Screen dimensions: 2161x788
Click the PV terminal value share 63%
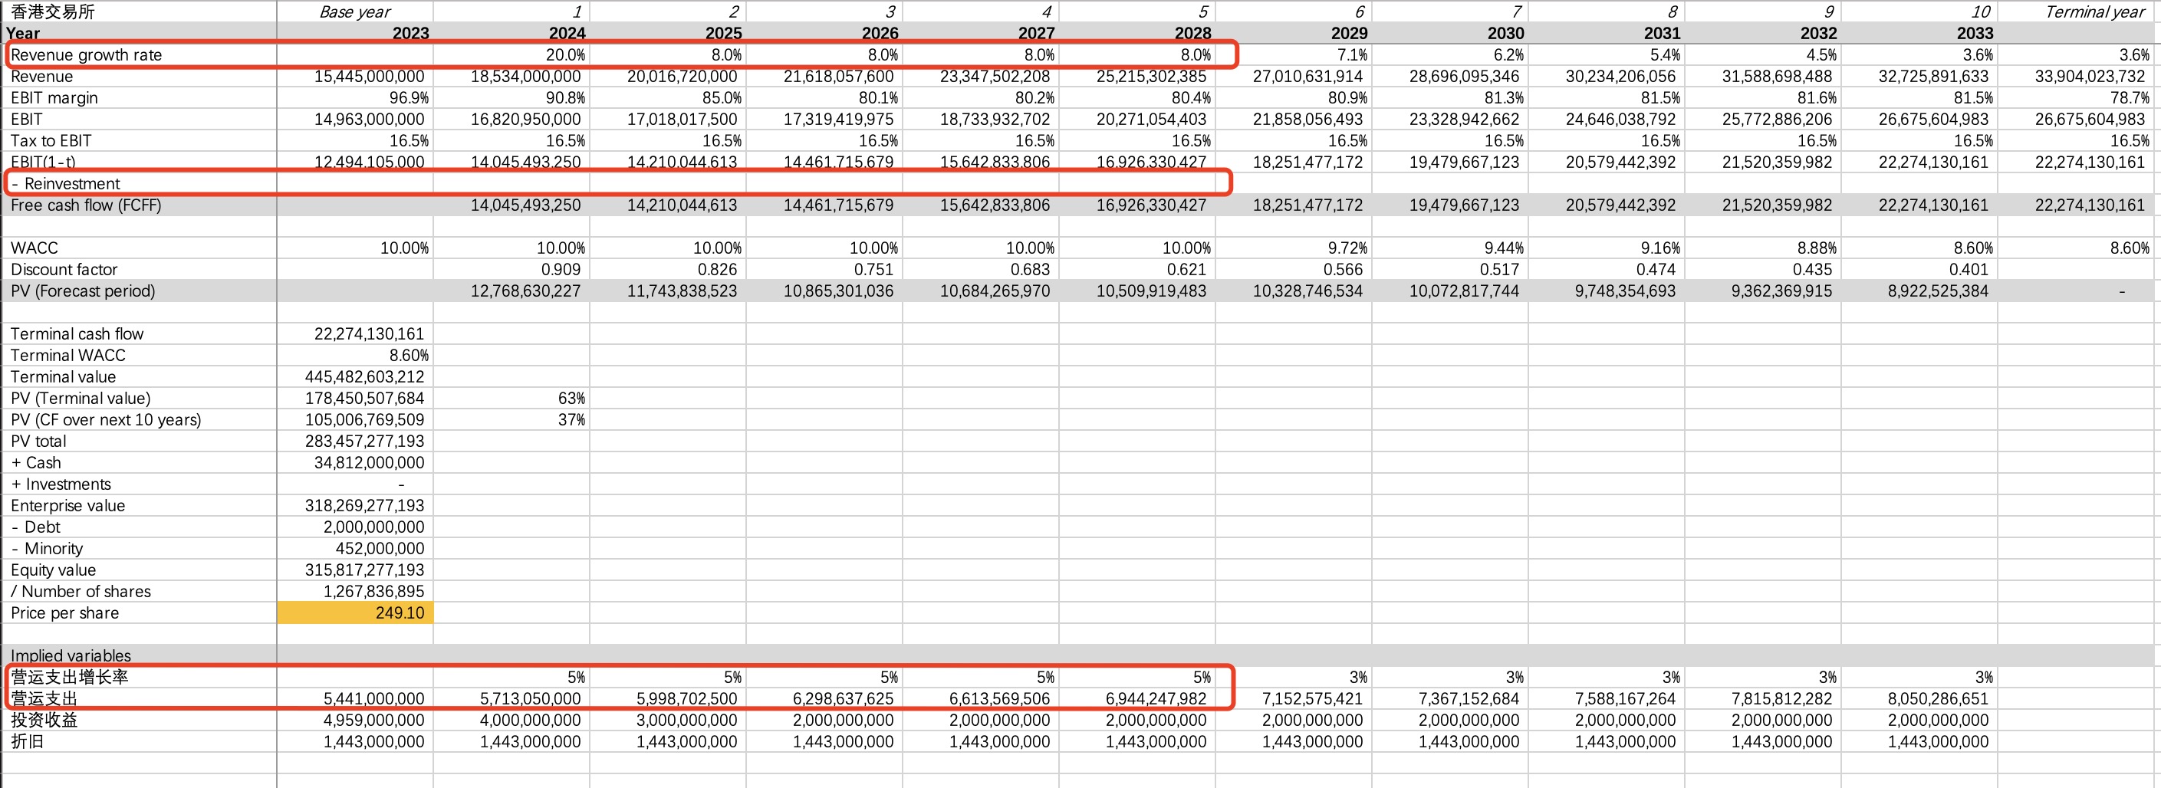point(571,398)
